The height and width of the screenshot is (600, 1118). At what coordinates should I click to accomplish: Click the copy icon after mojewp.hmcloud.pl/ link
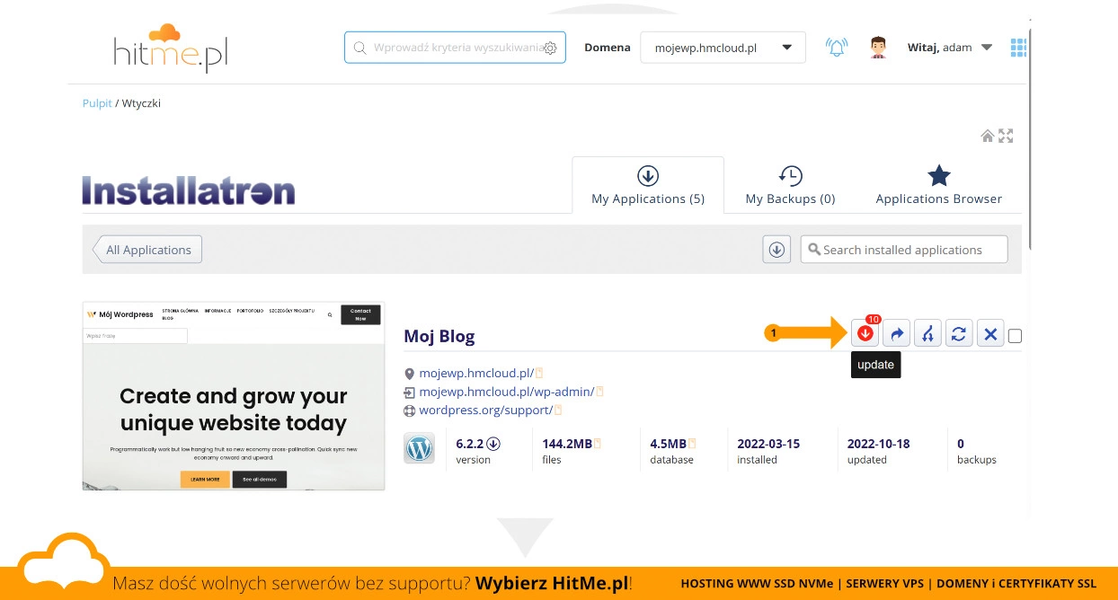coord(539,373)
